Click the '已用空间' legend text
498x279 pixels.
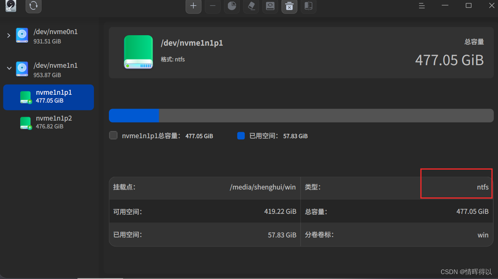(264, 136)
